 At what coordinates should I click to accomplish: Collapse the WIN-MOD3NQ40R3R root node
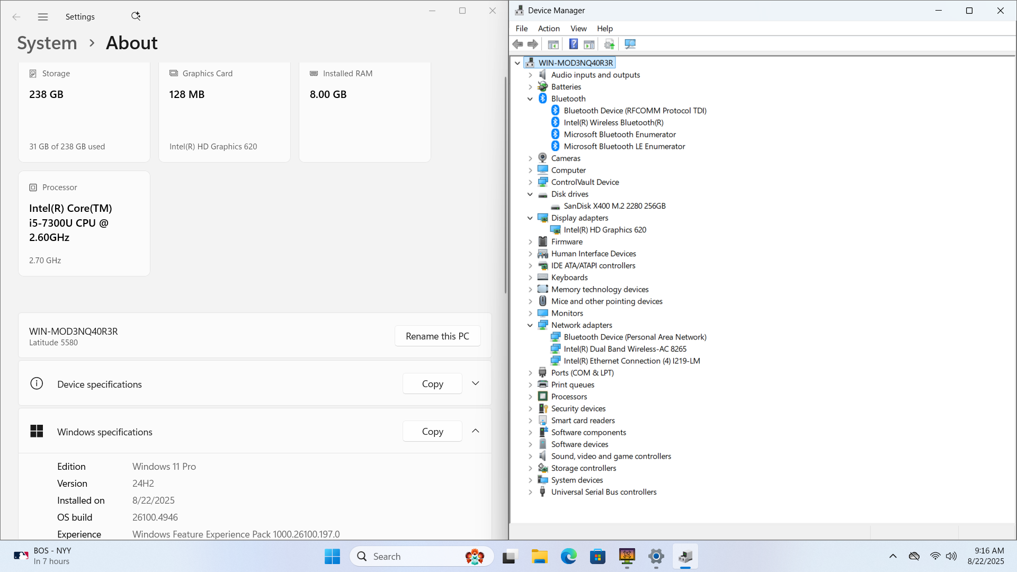tap(518, 63)
